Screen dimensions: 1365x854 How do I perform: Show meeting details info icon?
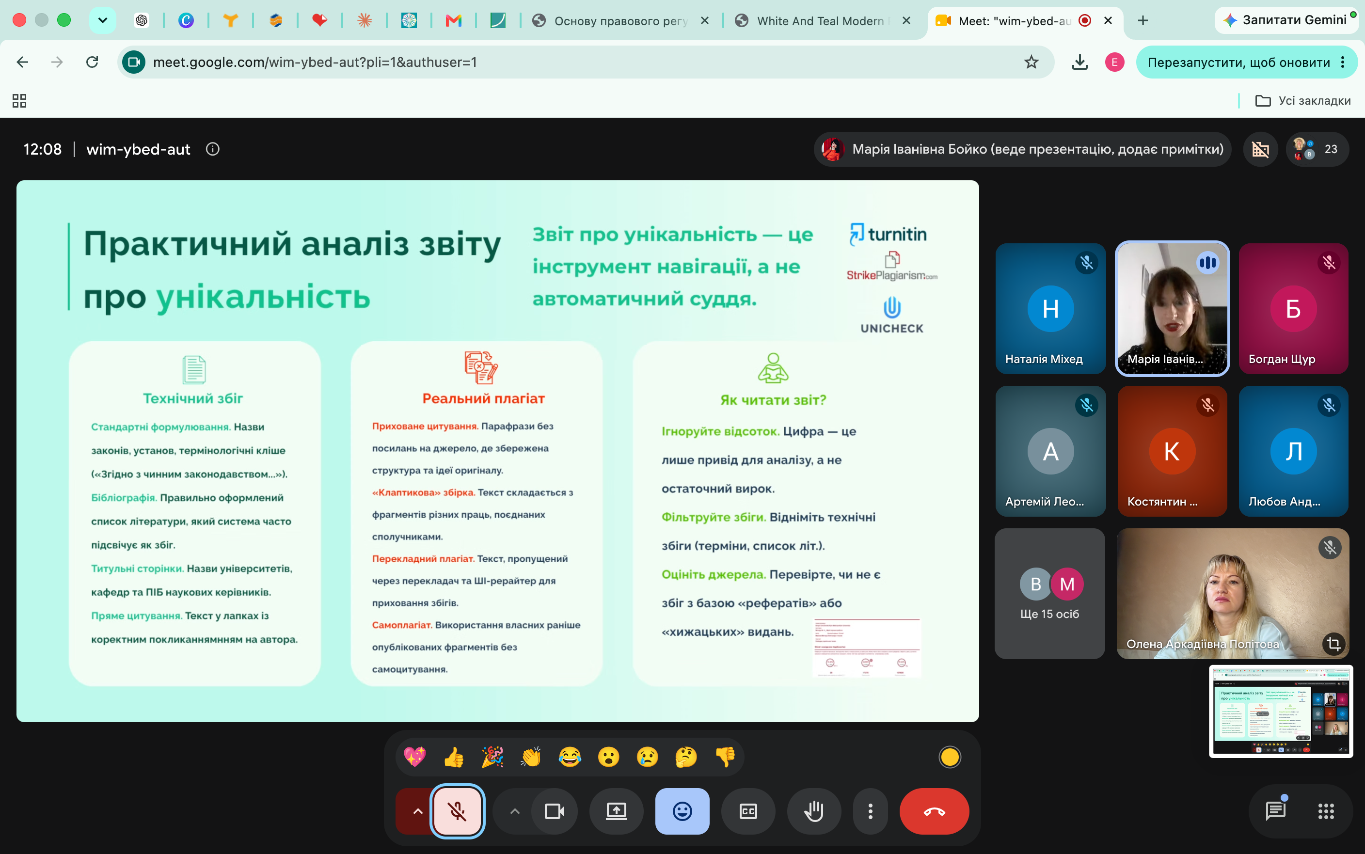(212, 149)
